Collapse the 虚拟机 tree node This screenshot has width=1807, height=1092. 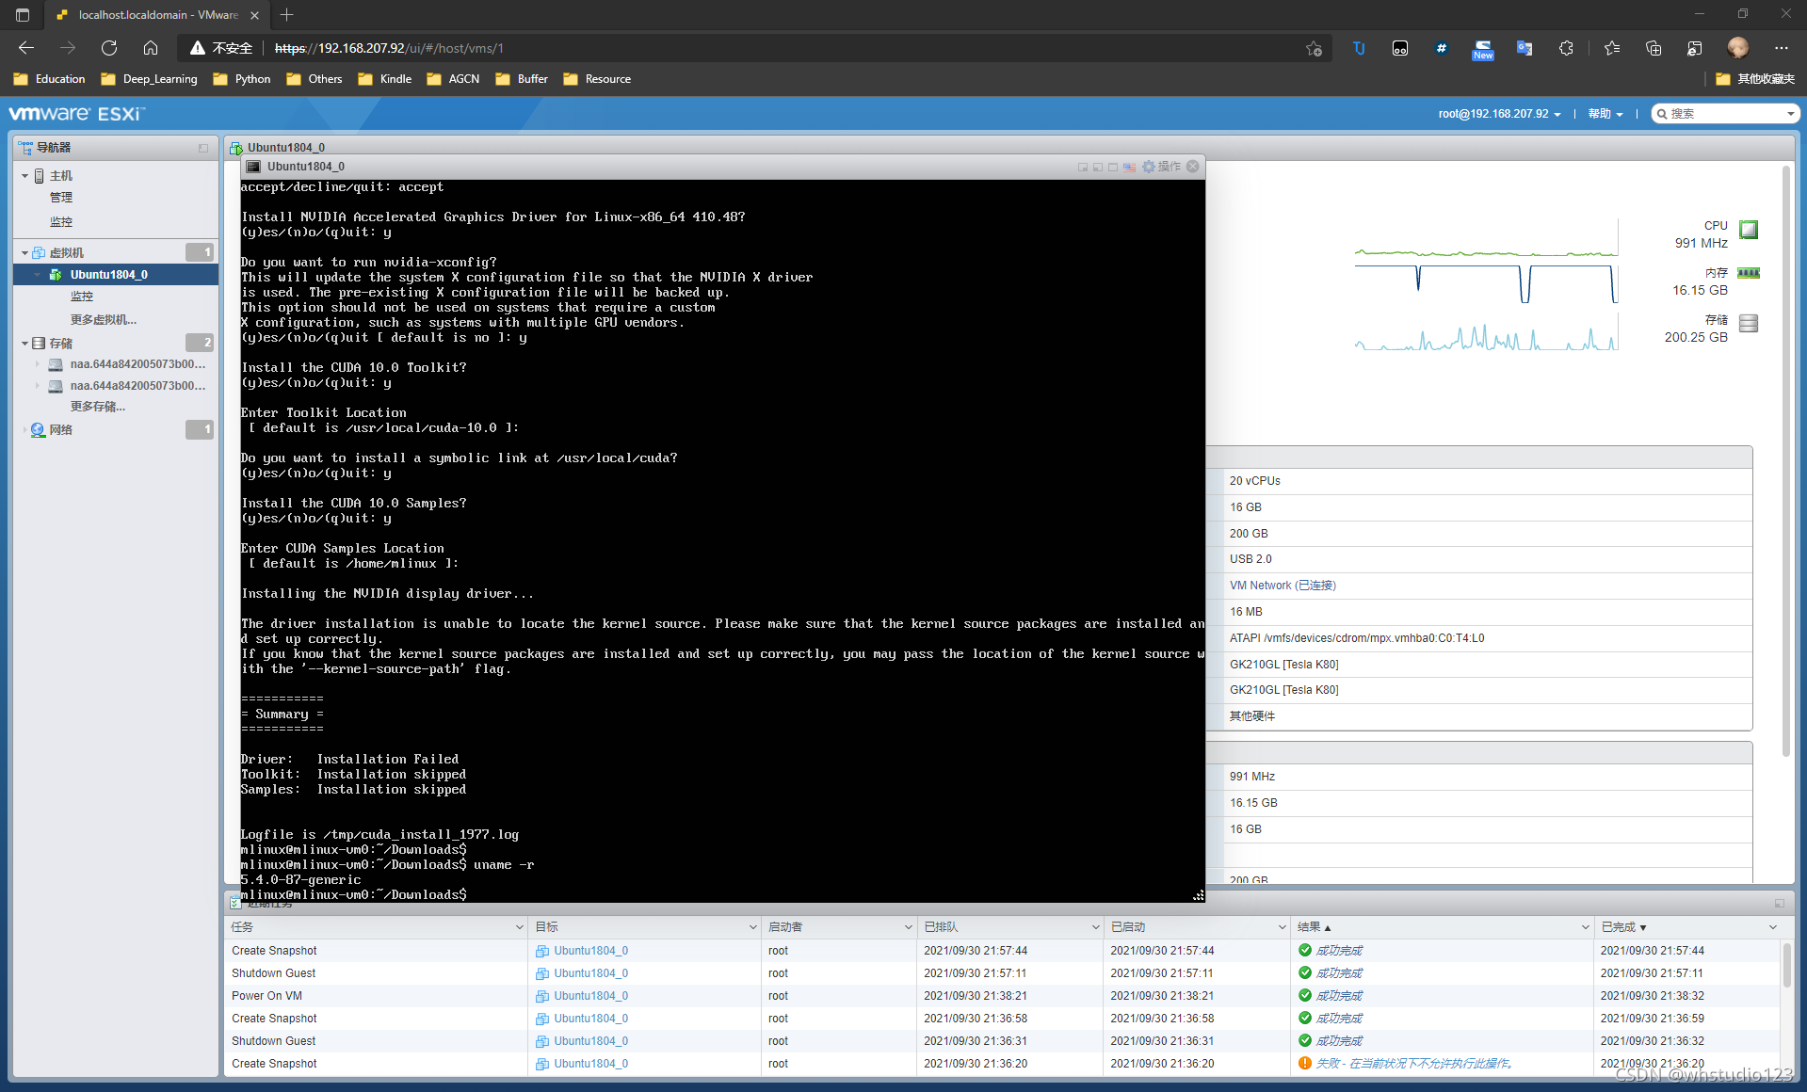click(25, 252)
